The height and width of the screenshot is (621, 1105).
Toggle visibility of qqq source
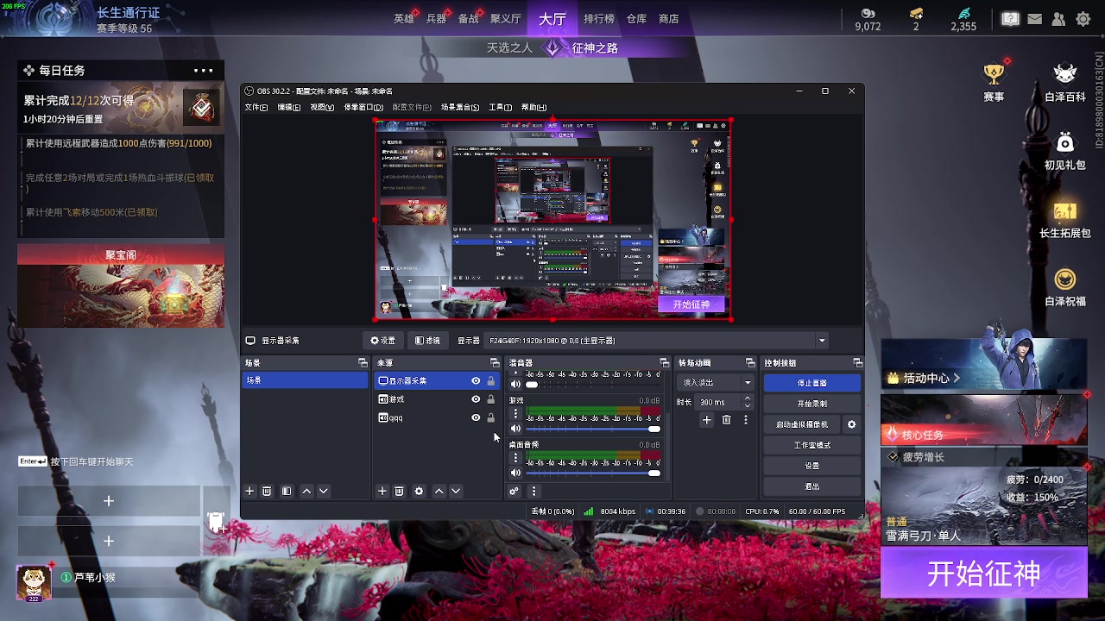point(476,418)
